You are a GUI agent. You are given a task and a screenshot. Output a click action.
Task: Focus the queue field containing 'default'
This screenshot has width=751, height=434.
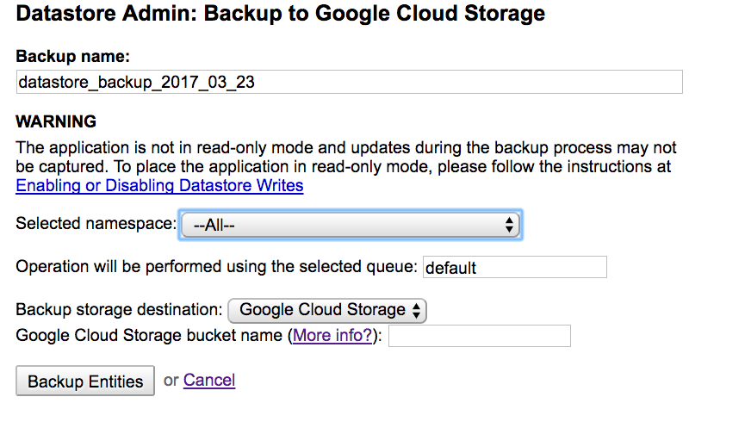click(x=514, y=267)
